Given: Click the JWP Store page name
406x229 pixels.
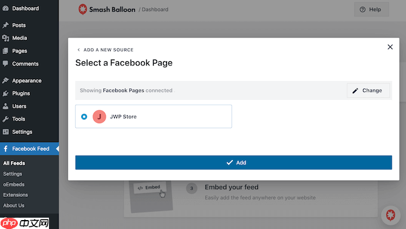Looking at the screenshot, I should point(123,117).
